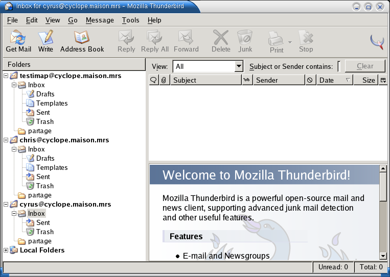Expand the Local Folders tree

6,250
